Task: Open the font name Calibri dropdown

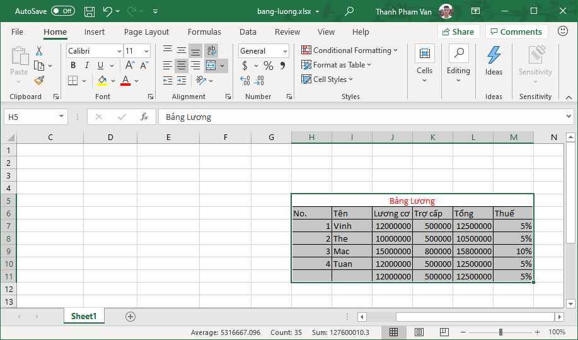Action: [119, 51]
